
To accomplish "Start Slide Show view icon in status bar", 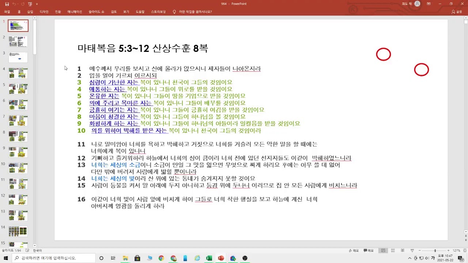I will tap(412, 251).
